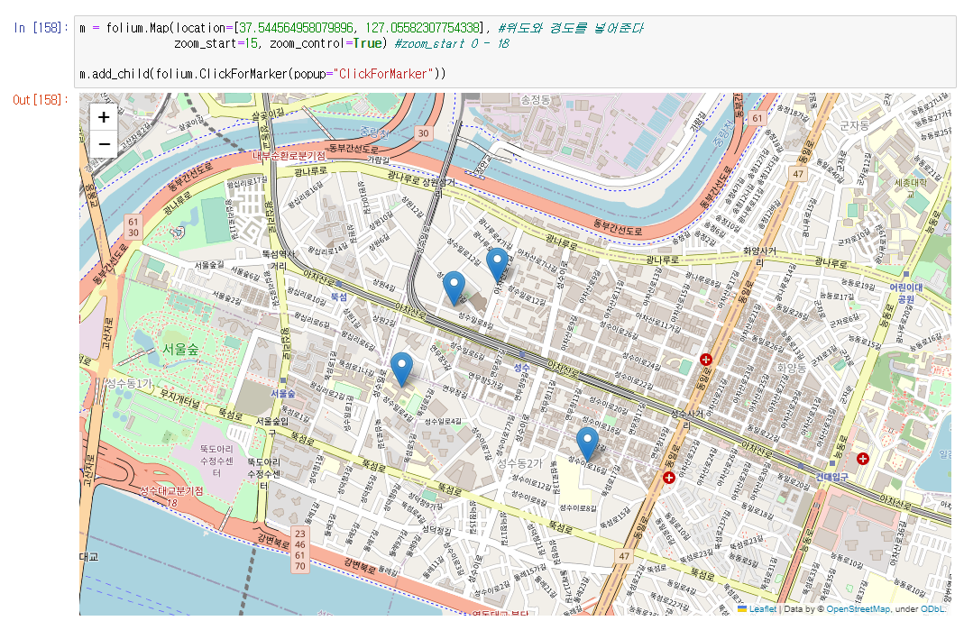Click the 어린이대공원 label
Image resolution: width=964 pixels, height=630 pixels.
[906, 293]
